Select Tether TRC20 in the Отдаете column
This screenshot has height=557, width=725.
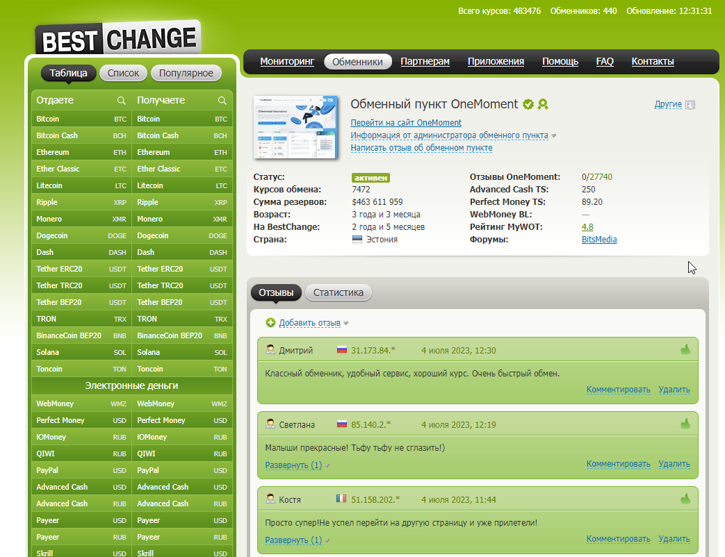click(x=81, y=285)
